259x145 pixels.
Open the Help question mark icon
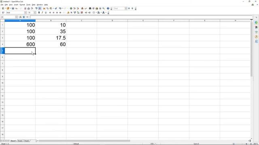tap(108, 8)
